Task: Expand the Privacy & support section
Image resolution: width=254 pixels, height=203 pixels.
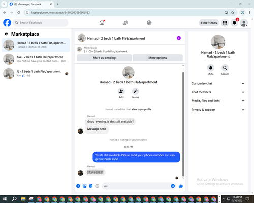Action: (x=218, y=110)
